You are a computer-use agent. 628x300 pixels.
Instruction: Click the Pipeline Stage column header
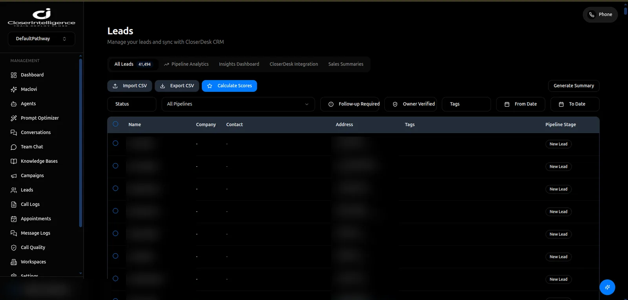point(560,125)
